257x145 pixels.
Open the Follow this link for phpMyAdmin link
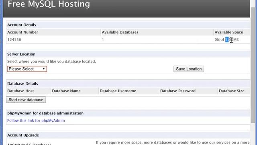pos(36,120)
